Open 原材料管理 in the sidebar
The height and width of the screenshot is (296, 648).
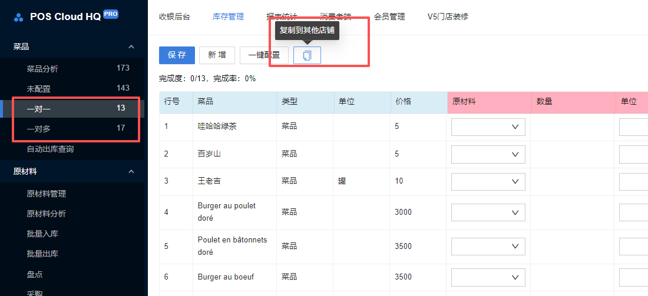coord(46,194)
